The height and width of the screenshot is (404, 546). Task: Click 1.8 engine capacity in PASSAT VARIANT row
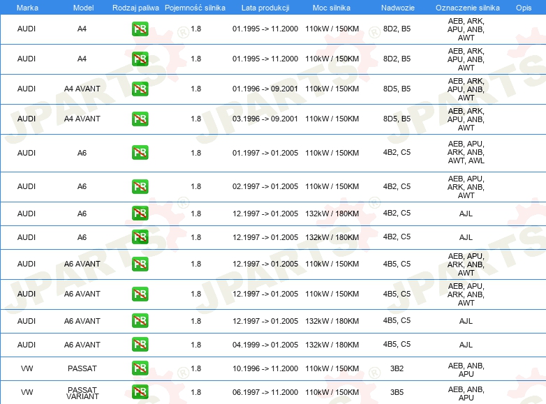click(195, 392)
